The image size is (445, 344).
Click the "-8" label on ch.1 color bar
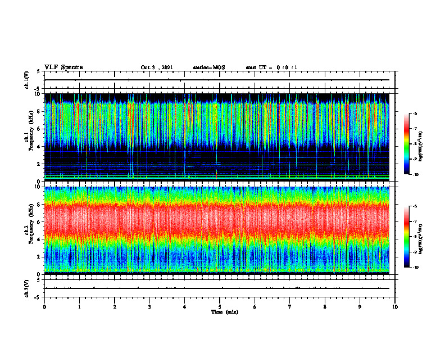(x=415, y=144)
